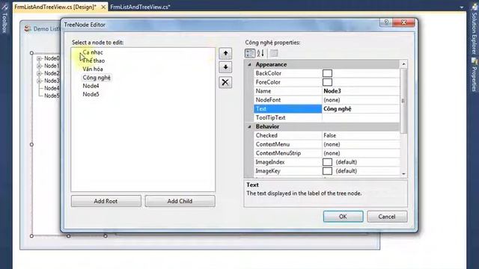Click the property grid scrollbar thumb
Screen dimensions: 479x269
[x=403, y=101]
